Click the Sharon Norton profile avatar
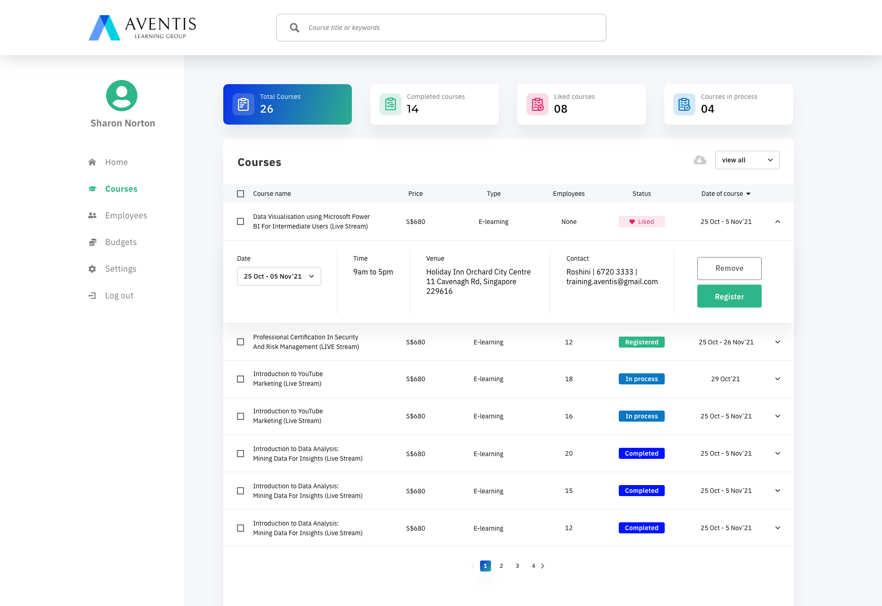 click(x=122, y=96)
